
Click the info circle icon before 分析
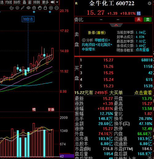pos(84,40)
